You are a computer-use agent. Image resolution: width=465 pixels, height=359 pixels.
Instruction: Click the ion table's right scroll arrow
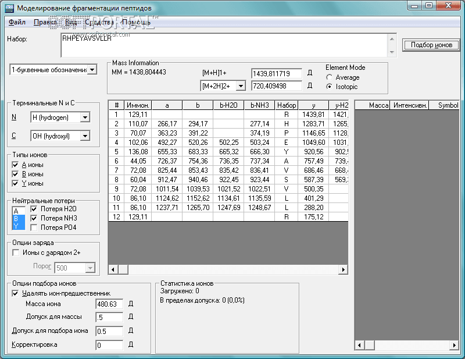click(344, 270)
